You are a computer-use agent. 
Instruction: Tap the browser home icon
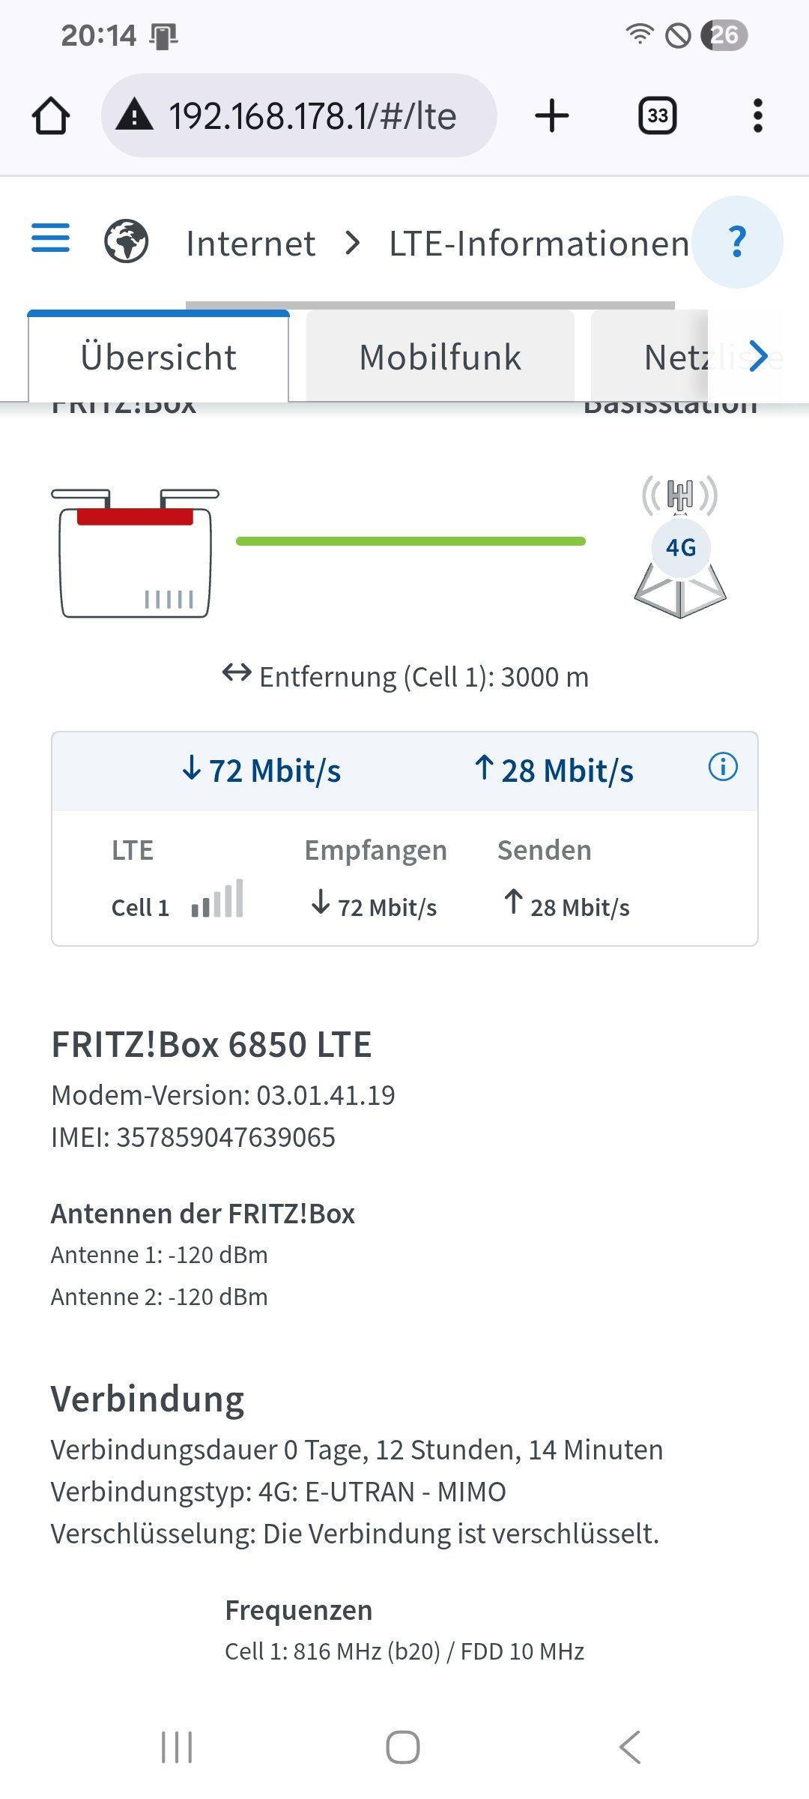click(x=51, y=116)
